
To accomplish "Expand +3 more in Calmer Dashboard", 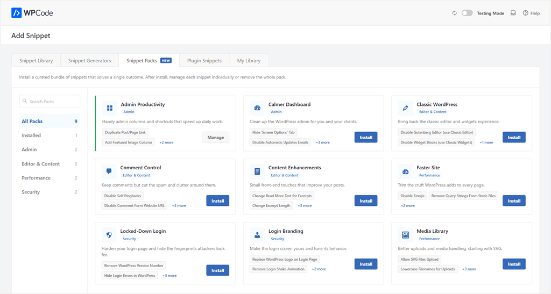I will click(x=323, y=142).
